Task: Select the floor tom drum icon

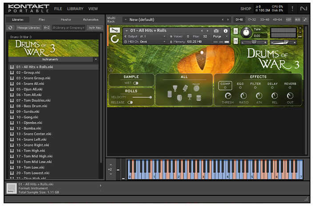Action: click(199, 98)
